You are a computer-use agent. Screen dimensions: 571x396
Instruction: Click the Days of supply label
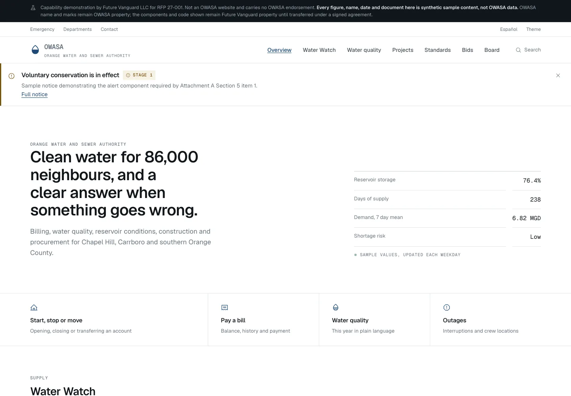(x=371, y=199)
